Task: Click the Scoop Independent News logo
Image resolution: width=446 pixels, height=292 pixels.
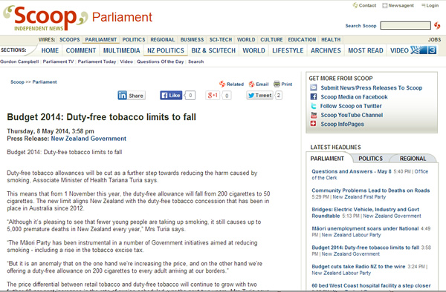Action: pos(45,18)
